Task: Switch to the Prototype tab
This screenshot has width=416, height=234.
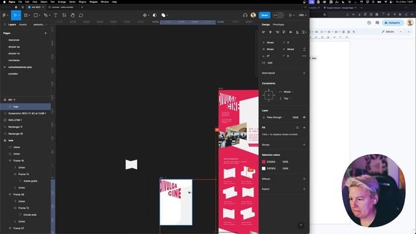Action: pyautogui.click(x=278, y=25)
